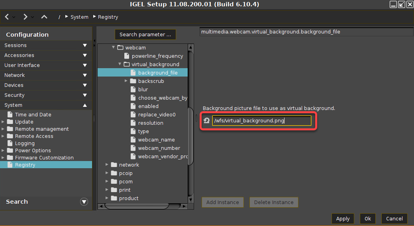
Task: Expand the Sessions configuration section
Action: (85, 45)
